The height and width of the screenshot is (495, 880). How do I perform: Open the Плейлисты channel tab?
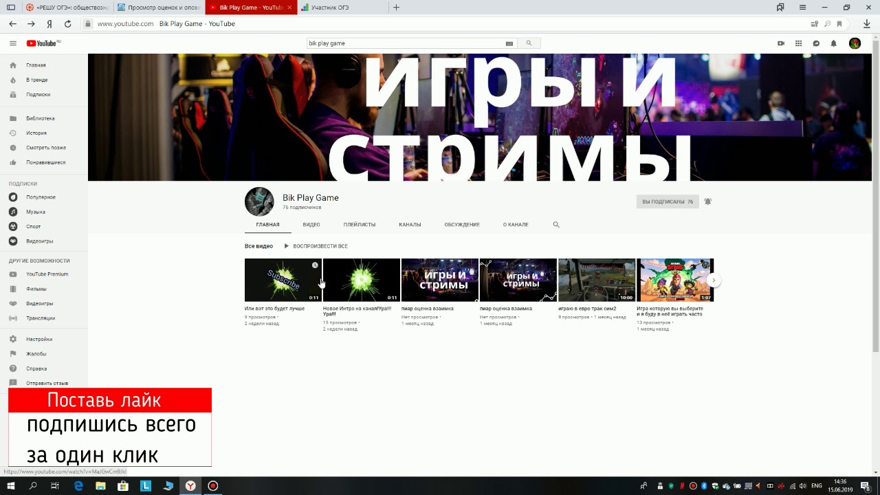(x=360, y=225)
